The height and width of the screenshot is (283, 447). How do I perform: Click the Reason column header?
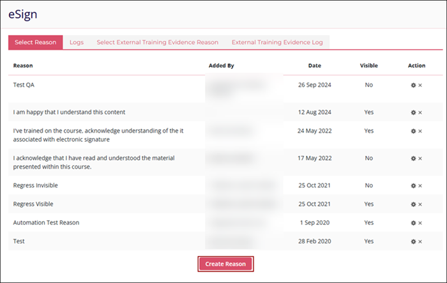coord(23,66)
